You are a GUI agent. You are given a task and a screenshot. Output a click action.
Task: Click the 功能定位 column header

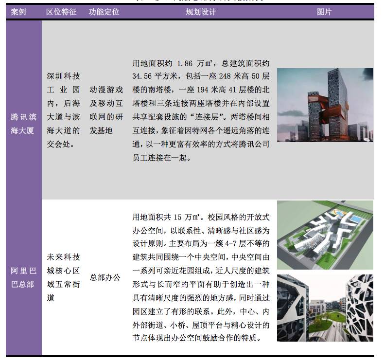pyautogui.click(x=104, y=12)
